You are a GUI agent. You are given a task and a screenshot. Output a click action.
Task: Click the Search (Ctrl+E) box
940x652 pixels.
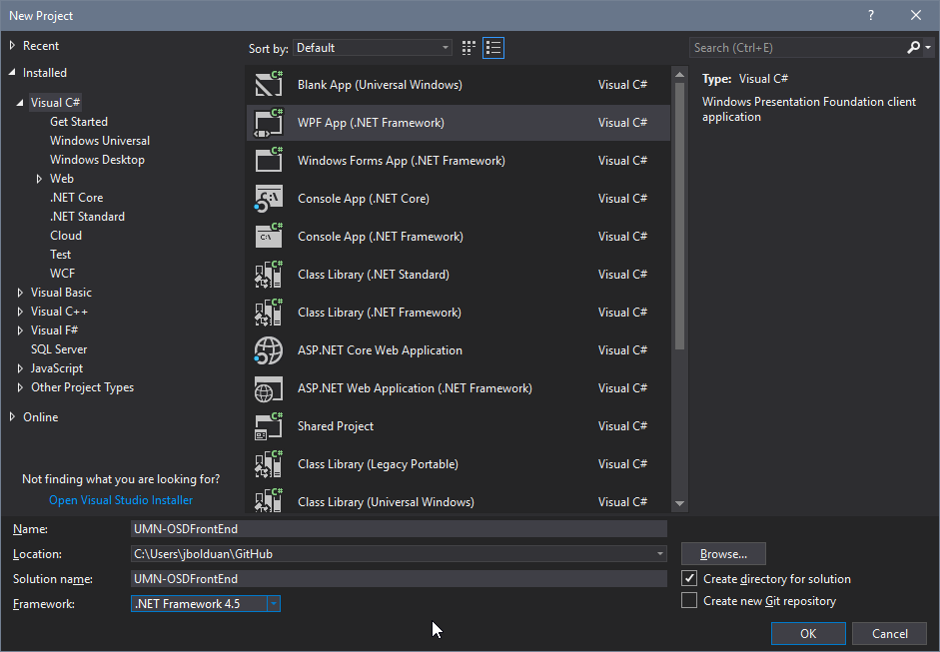coord(799,47)
